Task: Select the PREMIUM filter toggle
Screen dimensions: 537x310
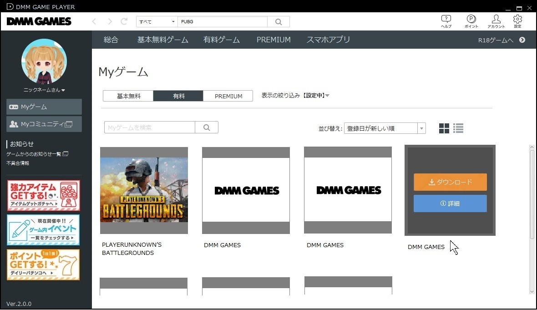Action: [x=228, y=96]
